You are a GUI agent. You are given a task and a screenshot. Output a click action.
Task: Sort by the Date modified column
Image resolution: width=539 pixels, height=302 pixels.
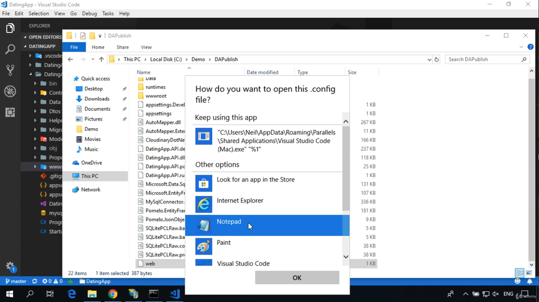(262, 73)
